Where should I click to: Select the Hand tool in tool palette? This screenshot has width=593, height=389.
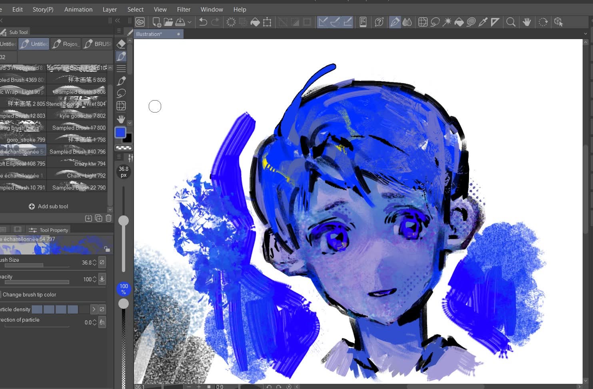pyautogui.click(x=121, y=119)
